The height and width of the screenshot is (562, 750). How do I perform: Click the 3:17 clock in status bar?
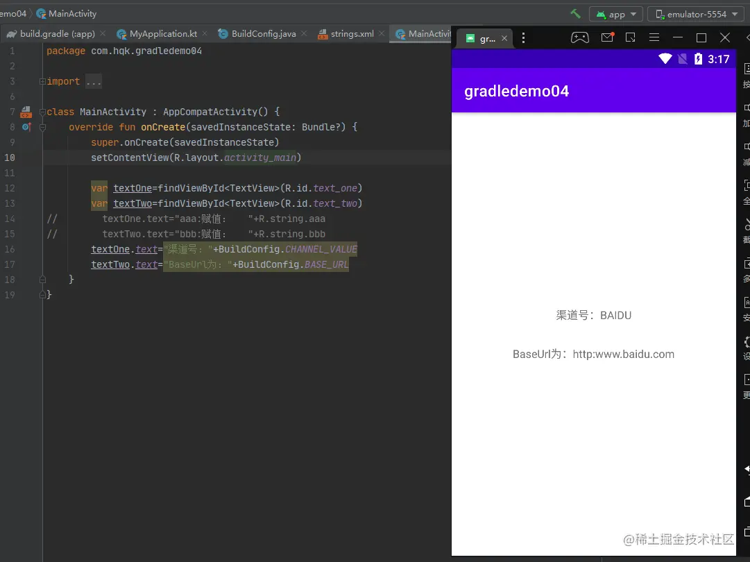pos(718,59)
